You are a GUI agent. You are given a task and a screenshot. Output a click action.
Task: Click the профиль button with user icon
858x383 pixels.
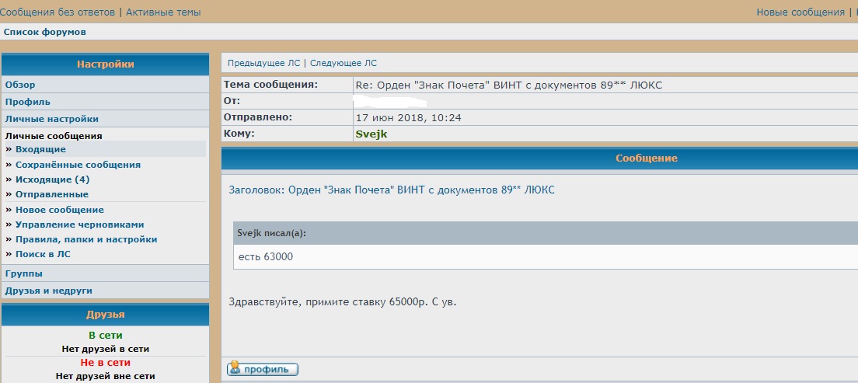[262, 369]
